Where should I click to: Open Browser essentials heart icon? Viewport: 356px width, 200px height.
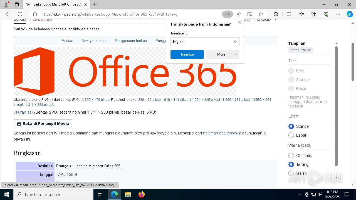point(326,14)
